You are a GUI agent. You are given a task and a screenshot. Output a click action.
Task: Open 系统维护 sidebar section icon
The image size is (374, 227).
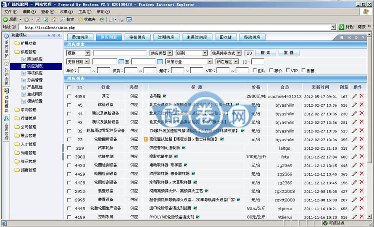pos(6,36)
